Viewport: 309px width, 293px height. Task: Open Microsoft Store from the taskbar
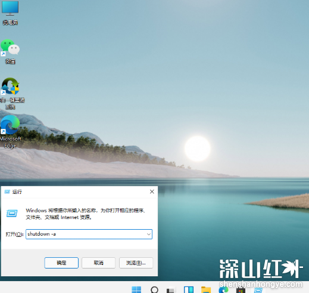pos(241,290)
